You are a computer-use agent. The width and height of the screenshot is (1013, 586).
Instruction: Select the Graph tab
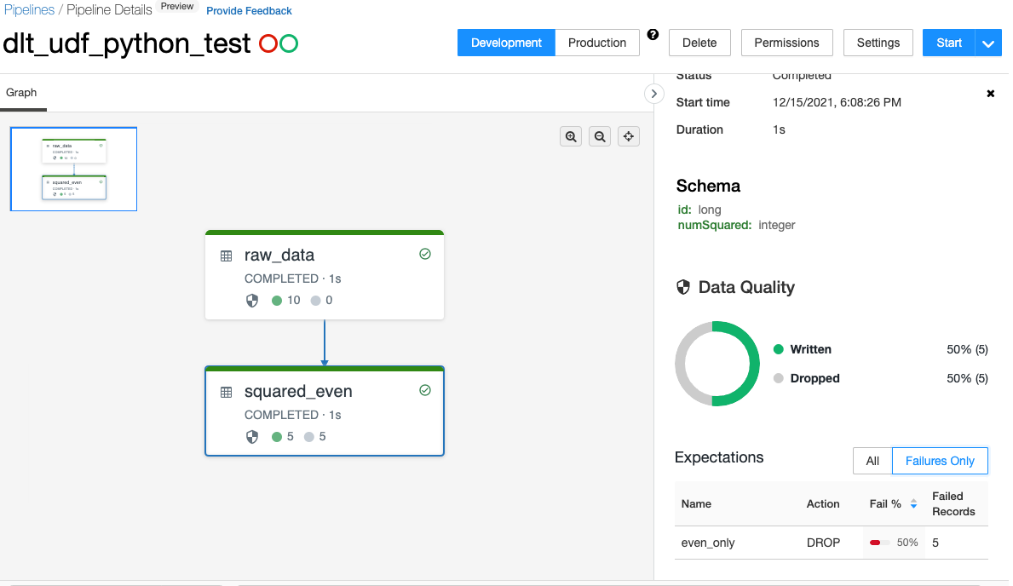pos(21,92)
